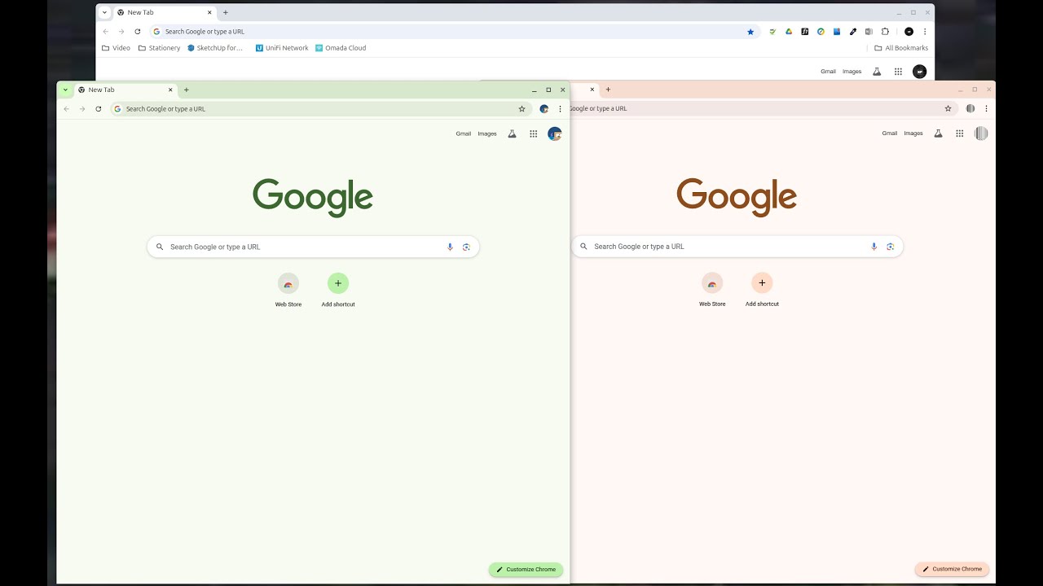The height and width of the screenshot is (586, 1043).
Task: Search by image with Lens in the green window
Action: [x=466, y=247]
